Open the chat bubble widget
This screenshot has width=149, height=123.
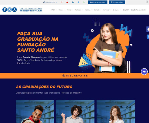pyautogui.click(x=144, y=72)
